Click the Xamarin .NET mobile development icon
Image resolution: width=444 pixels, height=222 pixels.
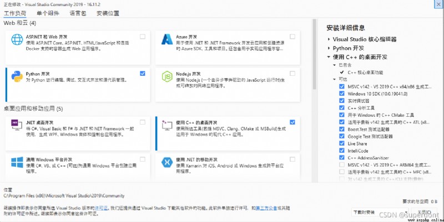tap(167, 162)
